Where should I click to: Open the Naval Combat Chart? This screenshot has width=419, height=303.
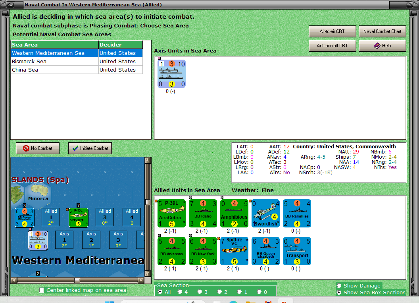pyautogui.click(x=382, y=31)
